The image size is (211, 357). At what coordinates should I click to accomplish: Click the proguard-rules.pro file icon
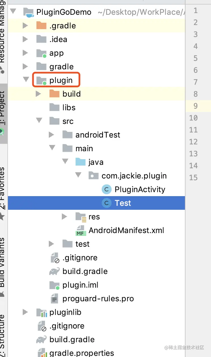(54, 298)
